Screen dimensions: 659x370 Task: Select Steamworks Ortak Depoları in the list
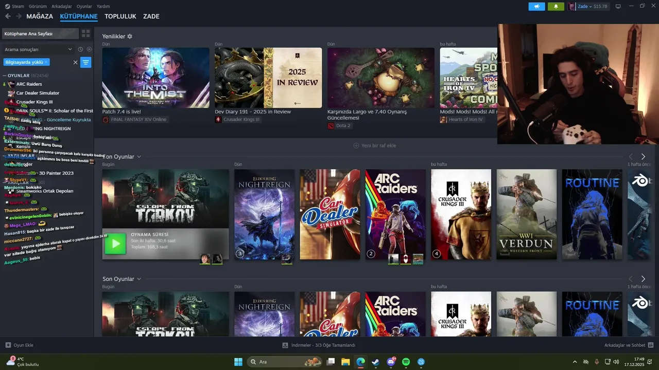point(45,191)
